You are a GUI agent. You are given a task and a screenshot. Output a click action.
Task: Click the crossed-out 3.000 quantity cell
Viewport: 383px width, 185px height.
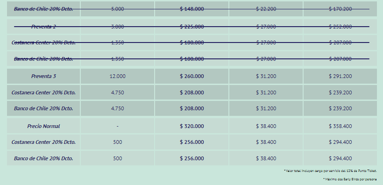coord(118,27)
